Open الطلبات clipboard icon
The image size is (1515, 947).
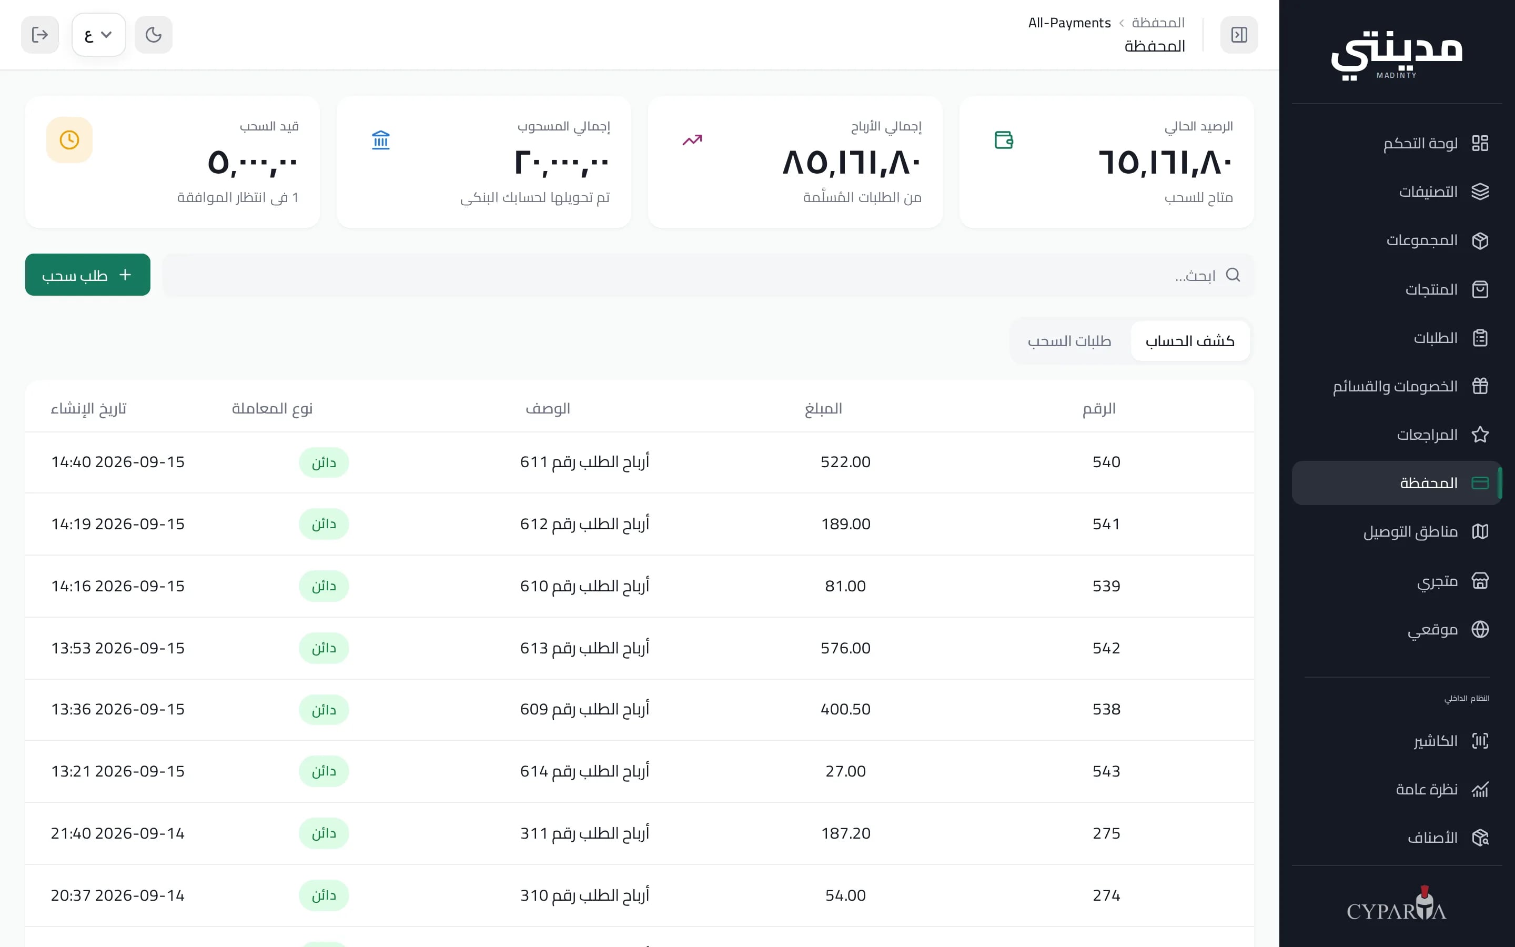coord(1480,338)
